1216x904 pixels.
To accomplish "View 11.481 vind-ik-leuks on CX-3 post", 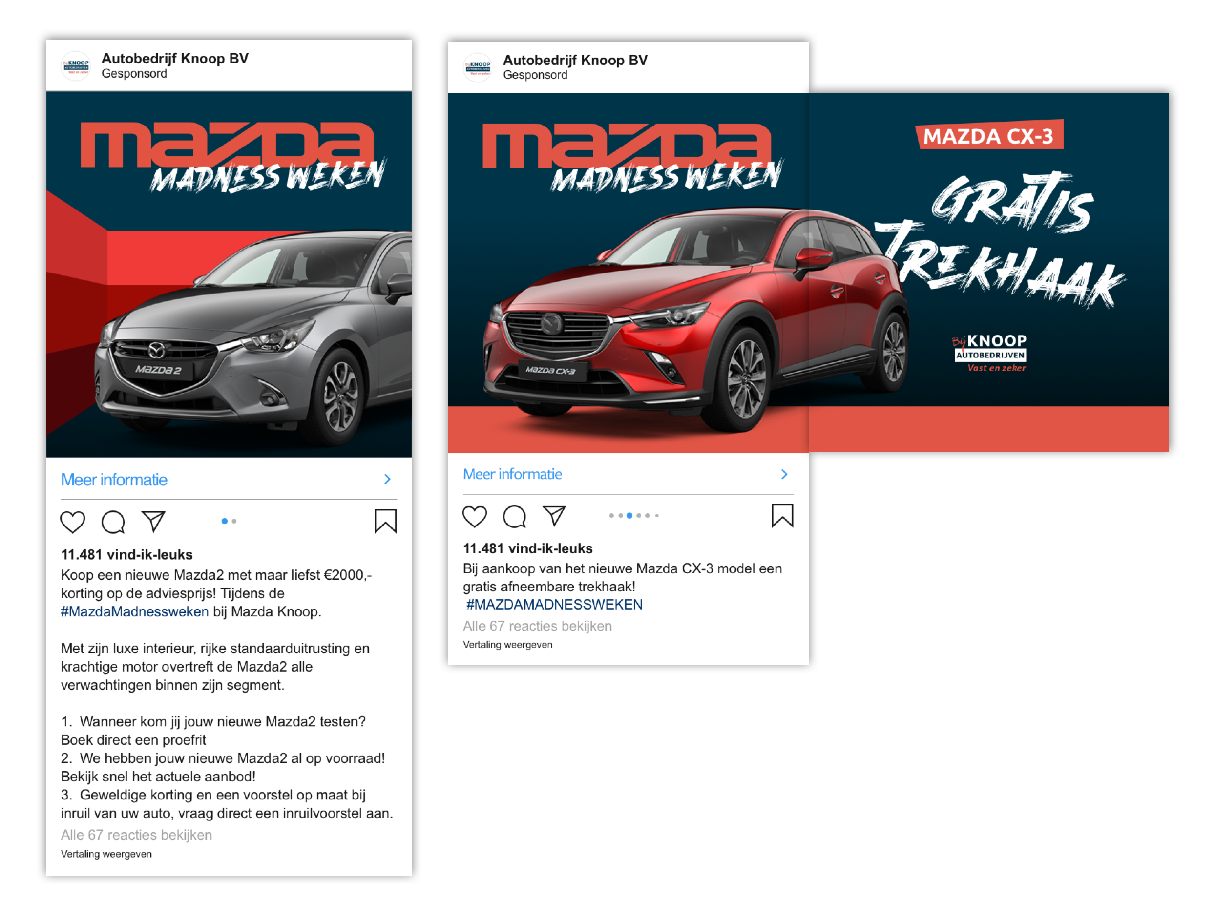I will [x=527, y=549].
